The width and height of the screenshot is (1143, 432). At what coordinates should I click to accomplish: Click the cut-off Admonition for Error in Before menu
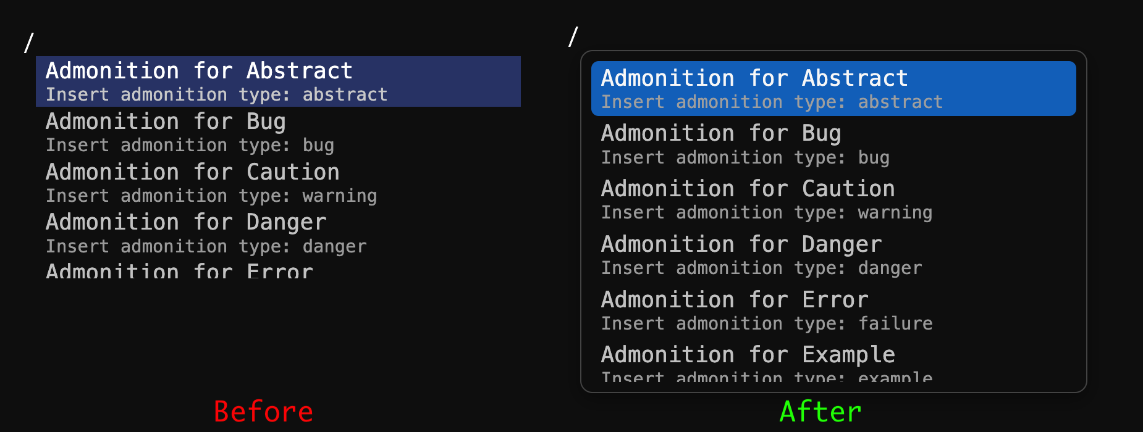[x=179, y=272]
